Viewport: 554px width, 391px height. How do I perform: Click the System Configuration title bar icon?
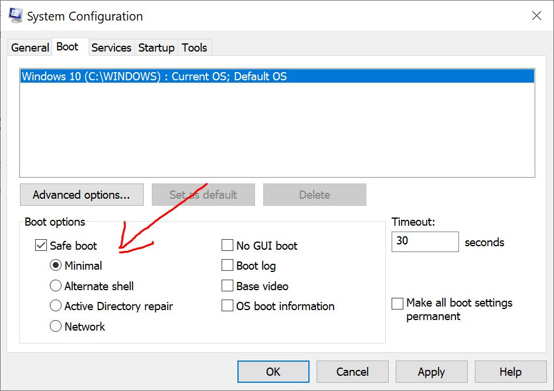[x=16, y=16]
